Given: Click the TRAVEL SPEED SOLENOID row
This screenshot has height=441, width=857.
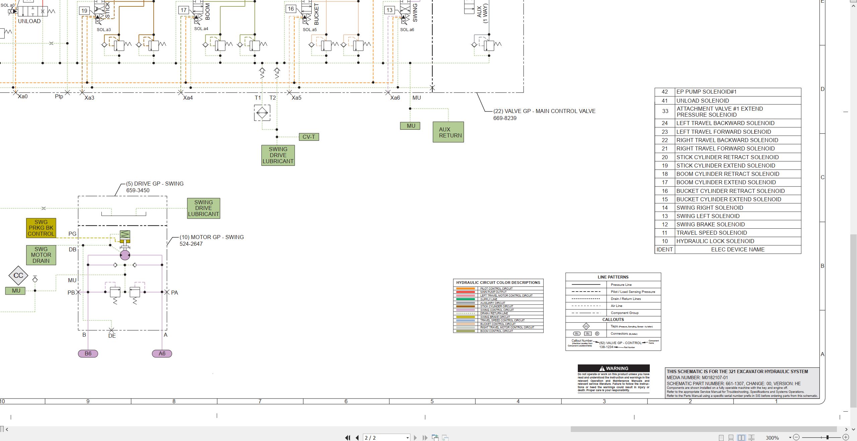Looking at the screenshot, I should (x=728, y=233).
